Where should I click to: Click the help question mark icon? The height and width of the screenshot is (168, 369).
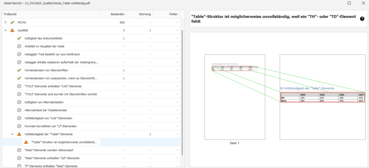click(362, 19)
